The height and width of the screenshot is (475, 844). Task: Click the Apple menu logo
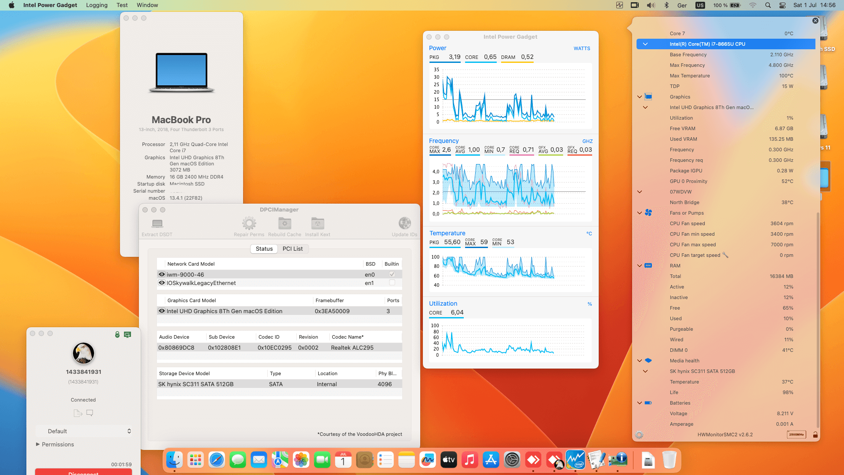[x=11, y=5]
